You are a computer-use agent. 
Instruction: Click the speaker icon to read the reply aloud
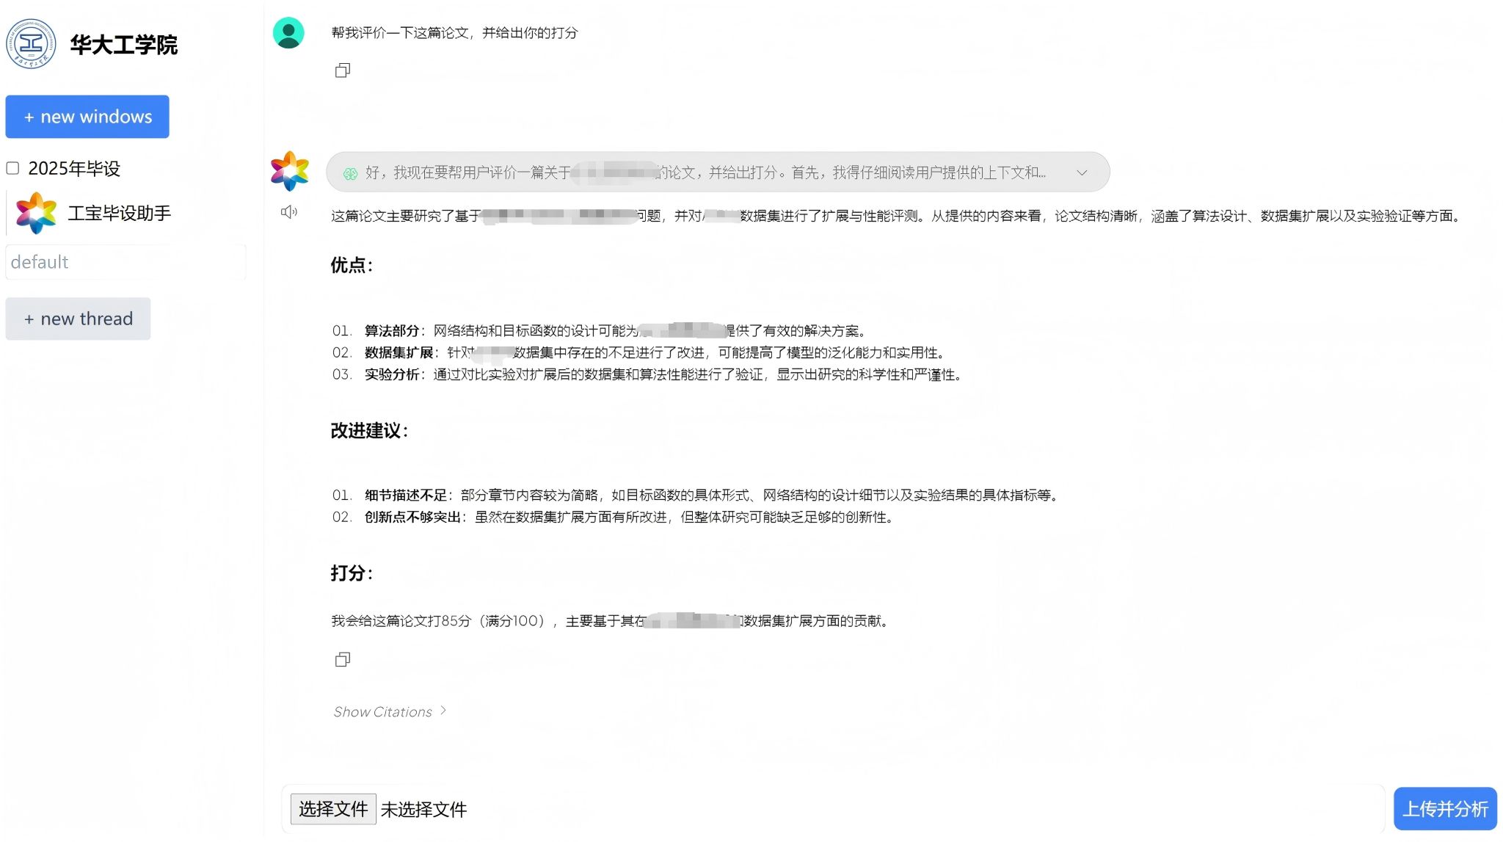click(288, 211)
